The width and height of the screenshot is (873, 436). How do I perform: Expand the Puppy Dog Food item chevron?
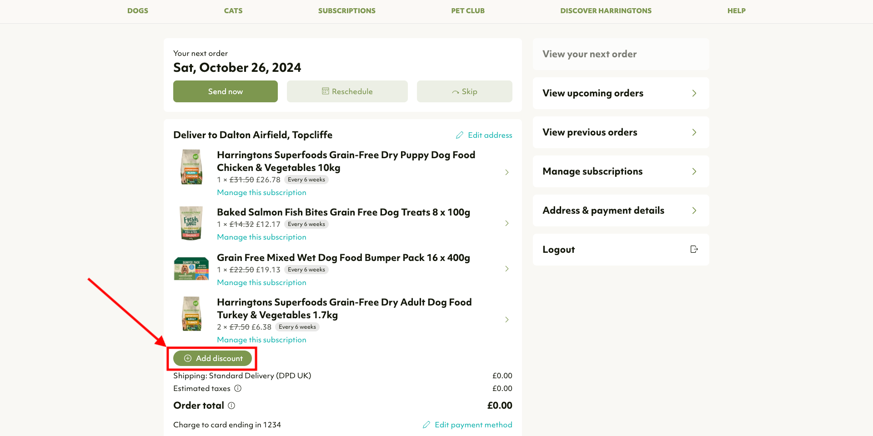coord(507,172)
